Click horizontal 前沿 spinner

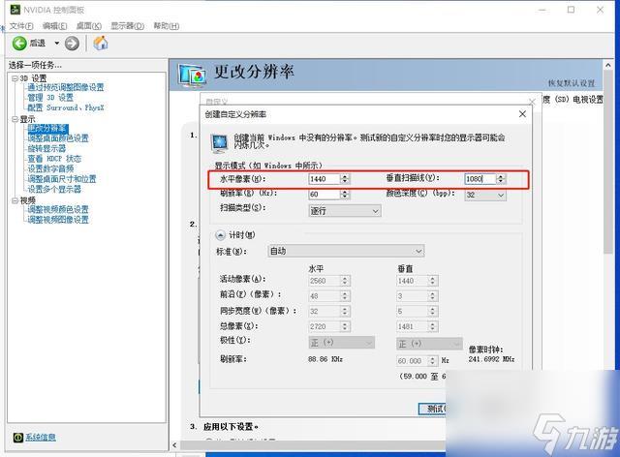(x=345, y=296)
